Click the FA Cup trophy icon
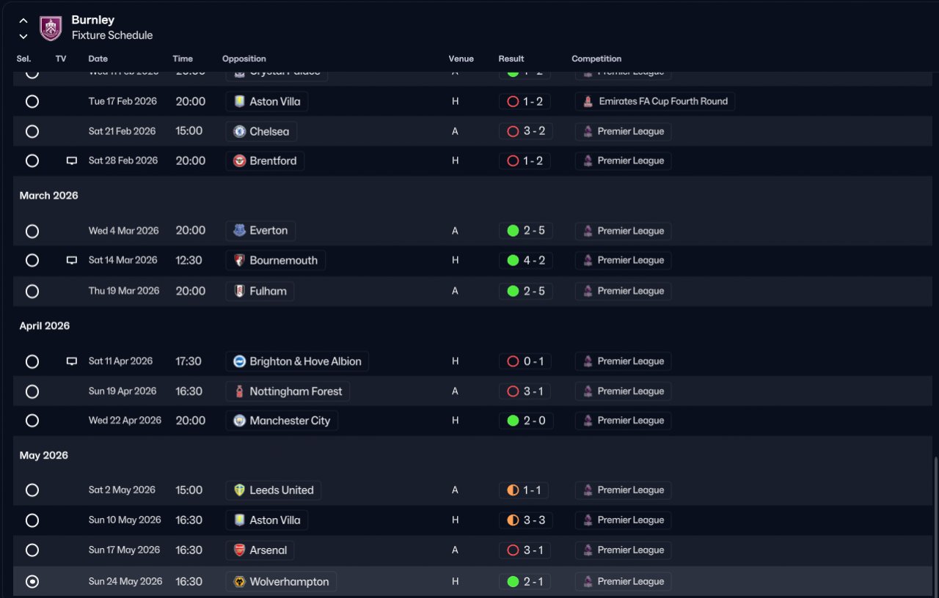The width and height of the screenshot is (939, 598). (588, 102)
